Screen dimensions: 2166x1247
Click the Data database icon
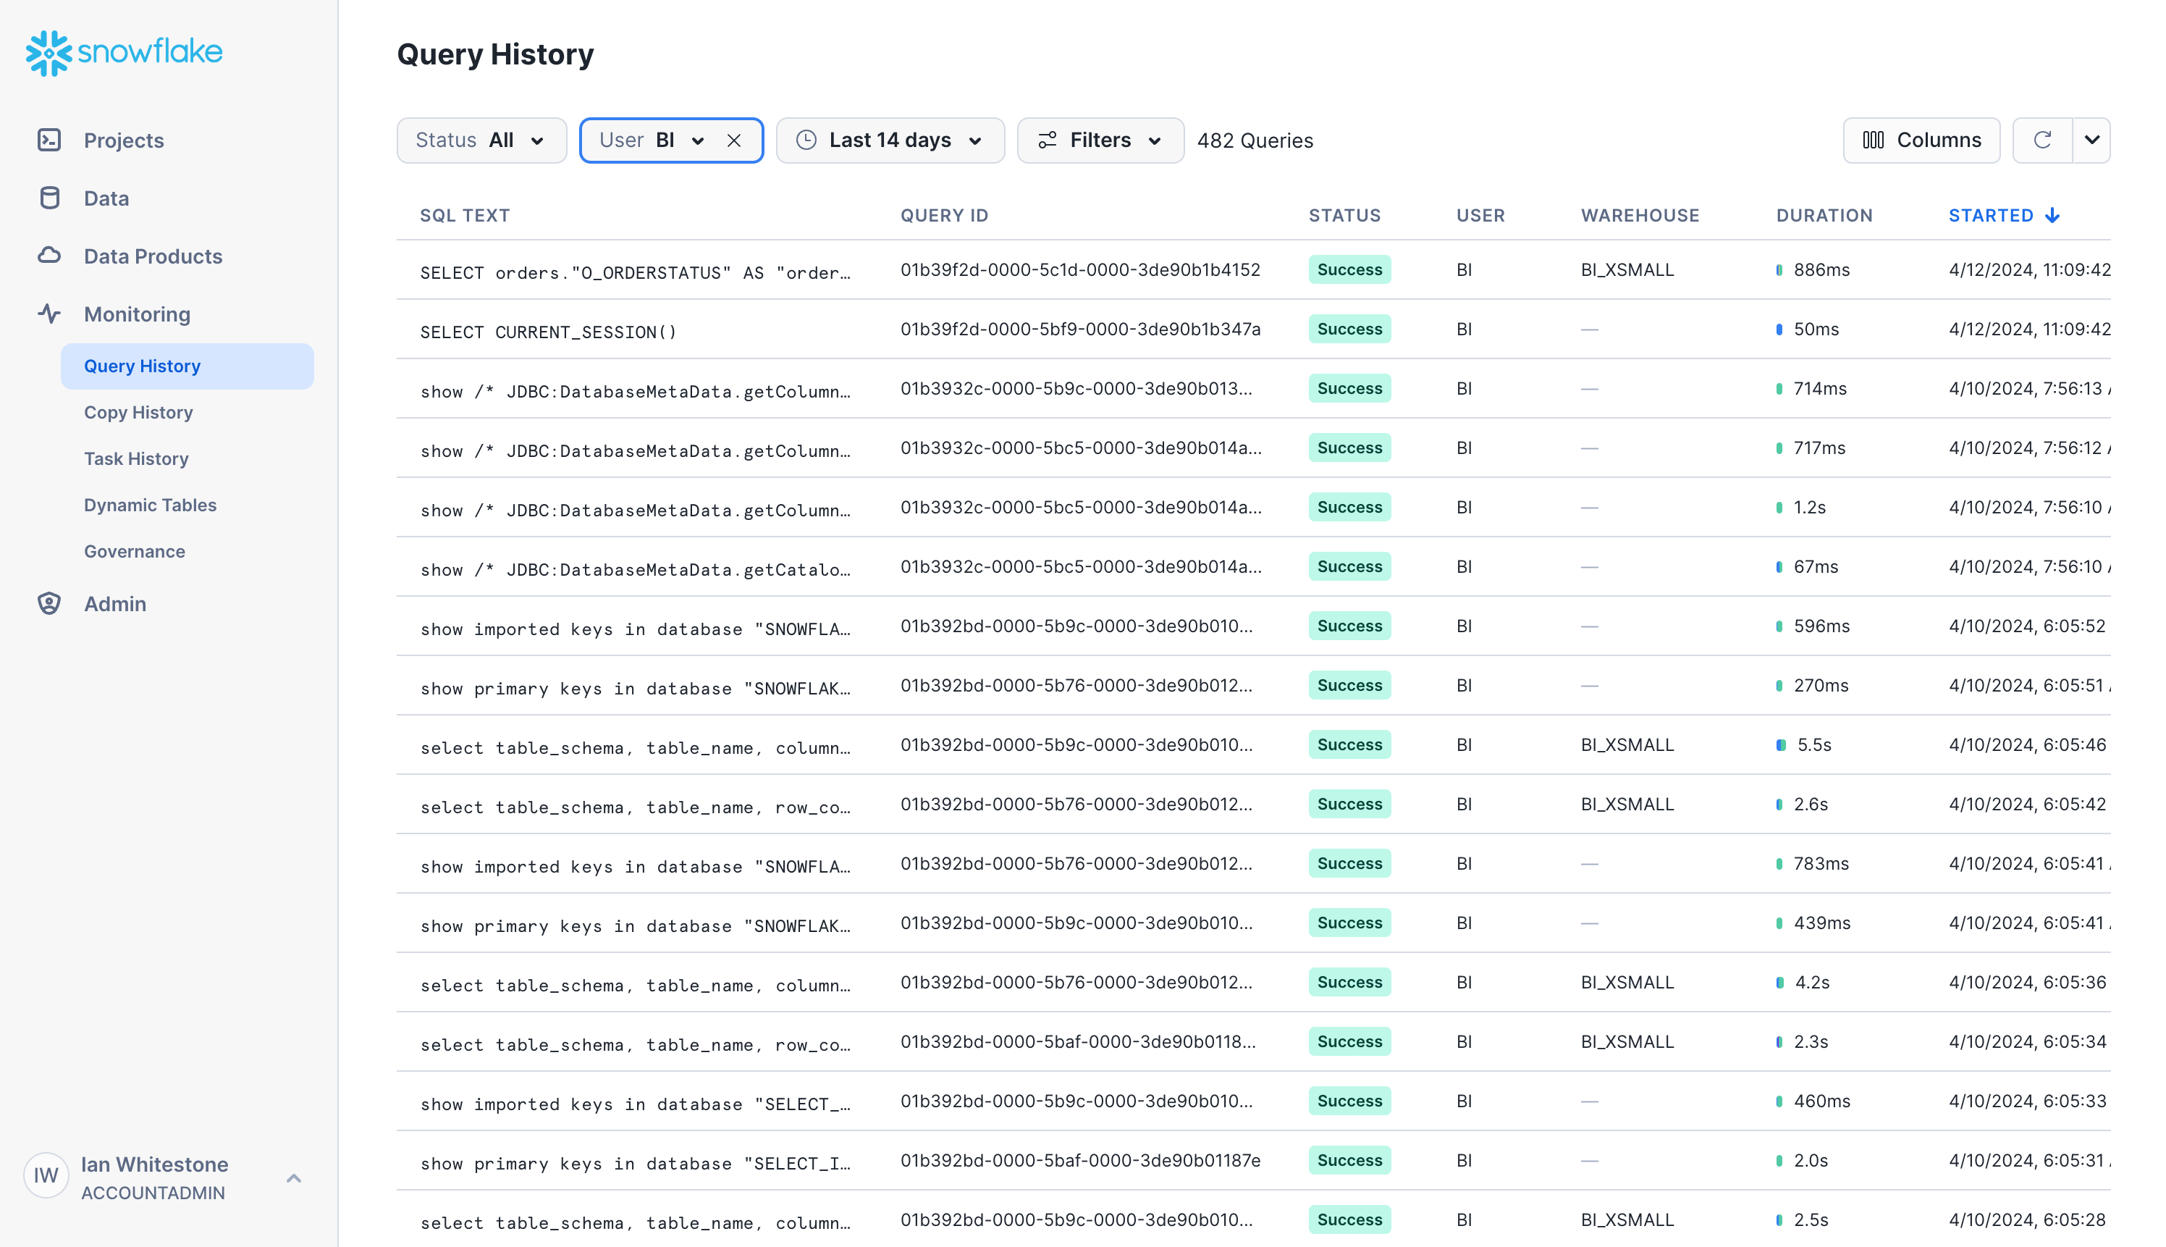point(49,198)
